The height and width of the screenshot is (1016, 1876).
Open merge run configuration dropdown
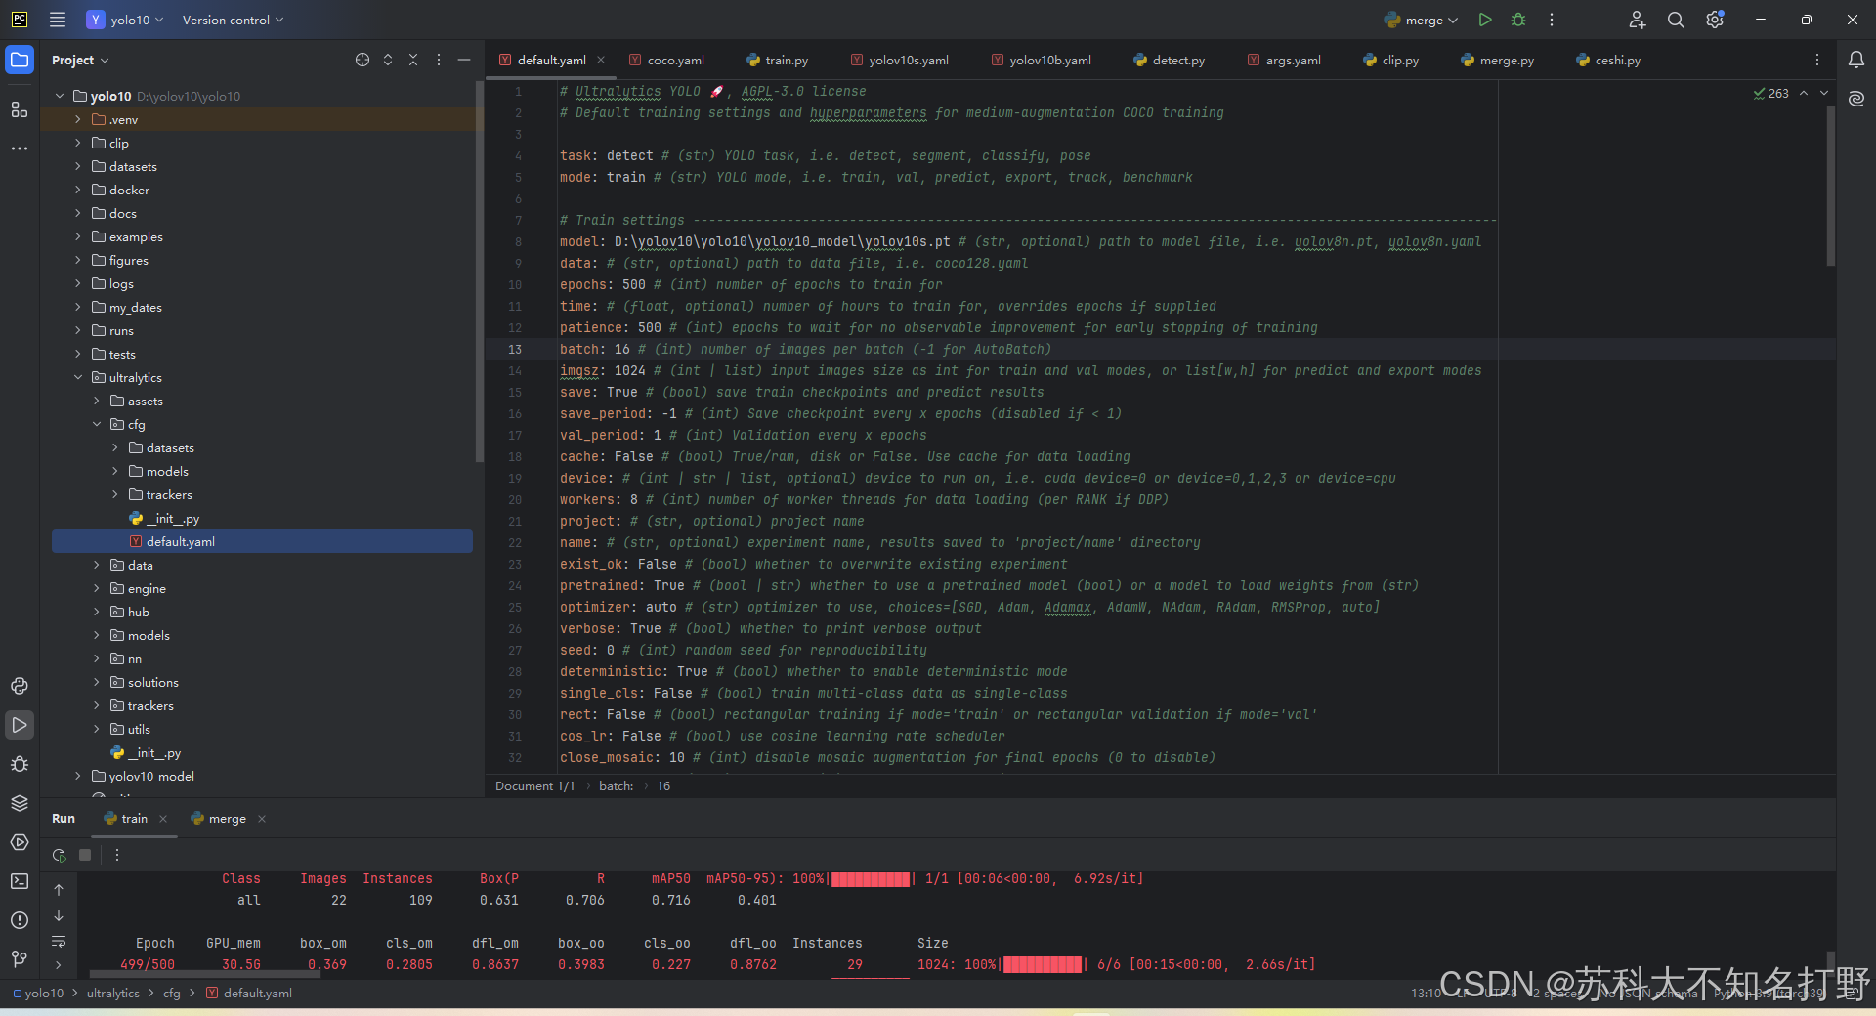[1422, 20]
